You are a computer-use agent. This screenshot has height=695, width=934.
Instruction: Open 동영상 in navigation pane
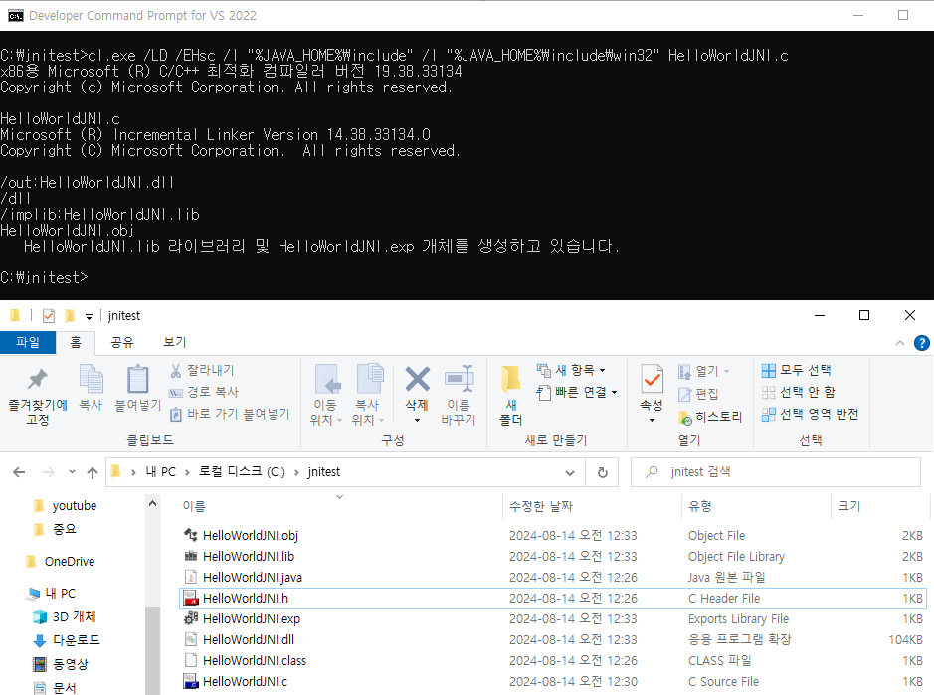[70, 664]
